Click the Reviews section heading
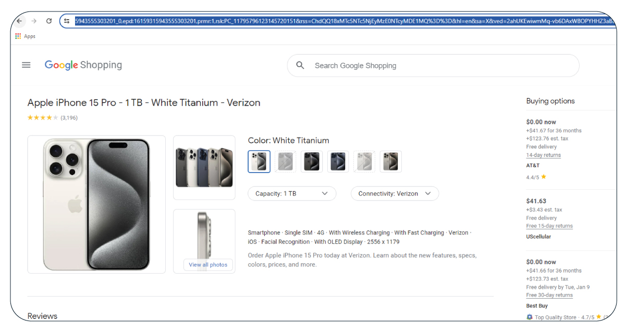This screenshot has width=627, height=332. (x=42, y=316)
